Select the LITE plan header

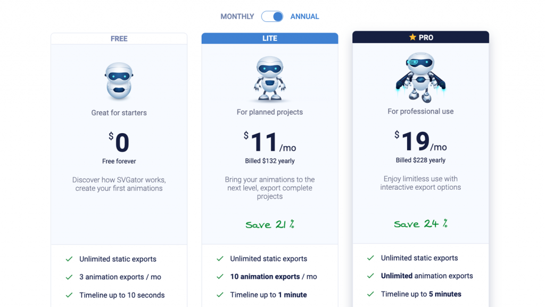[x=270, y=38]
